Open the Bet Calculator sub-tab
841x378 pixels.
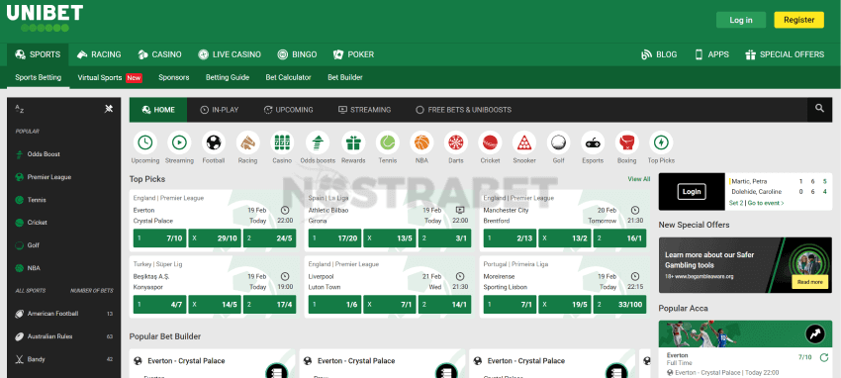click(289, 78)
